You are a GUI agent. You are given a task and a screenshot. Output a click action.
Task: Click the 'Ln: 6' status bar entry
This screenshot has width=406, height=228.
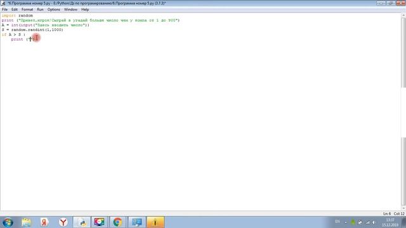[387, 214]
